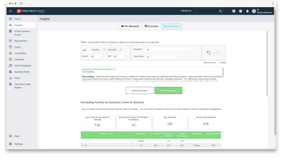This screenshot has height=158, width=283.
Task: Click the undo arrow clear filters icon
Action: click(208, 53)
